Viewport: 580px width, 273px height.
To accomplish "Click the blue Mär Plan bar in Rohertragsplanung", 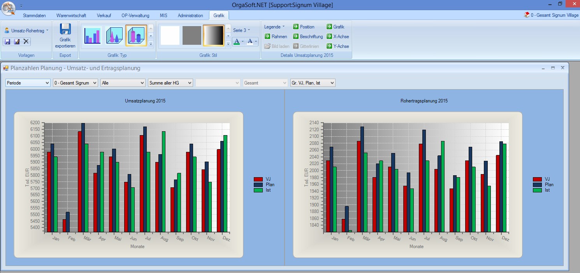I will pyautogui.click(x=362, y=179).
